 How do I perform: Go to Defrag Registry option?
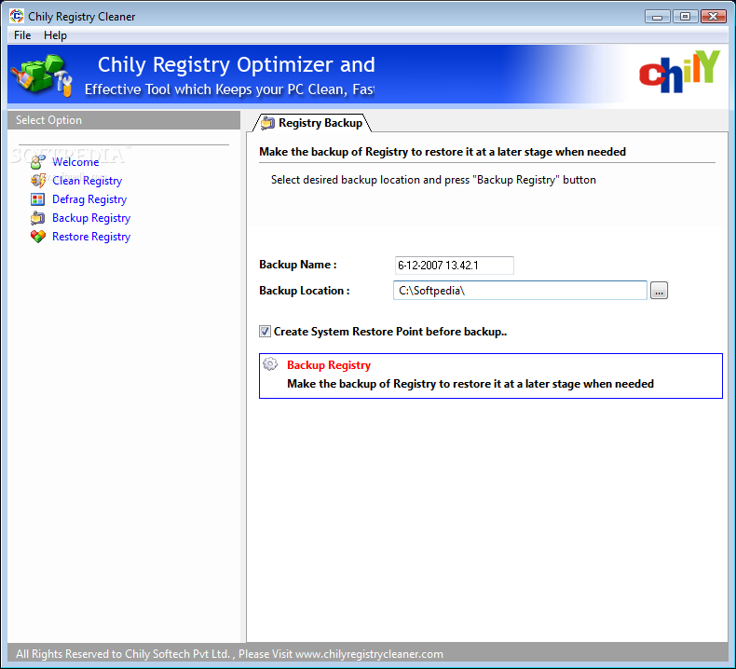click(x=89, y=199)
